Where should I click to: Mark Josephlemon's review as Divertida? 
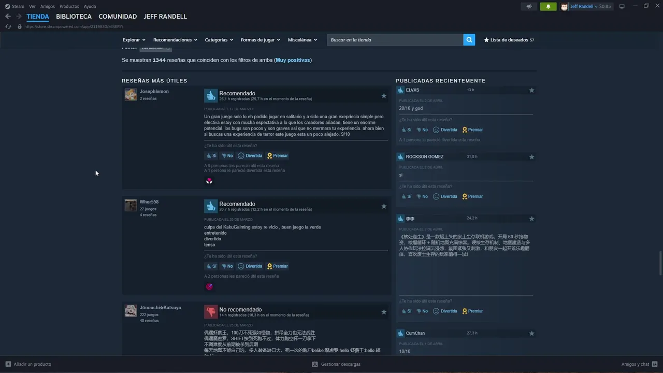250,155
